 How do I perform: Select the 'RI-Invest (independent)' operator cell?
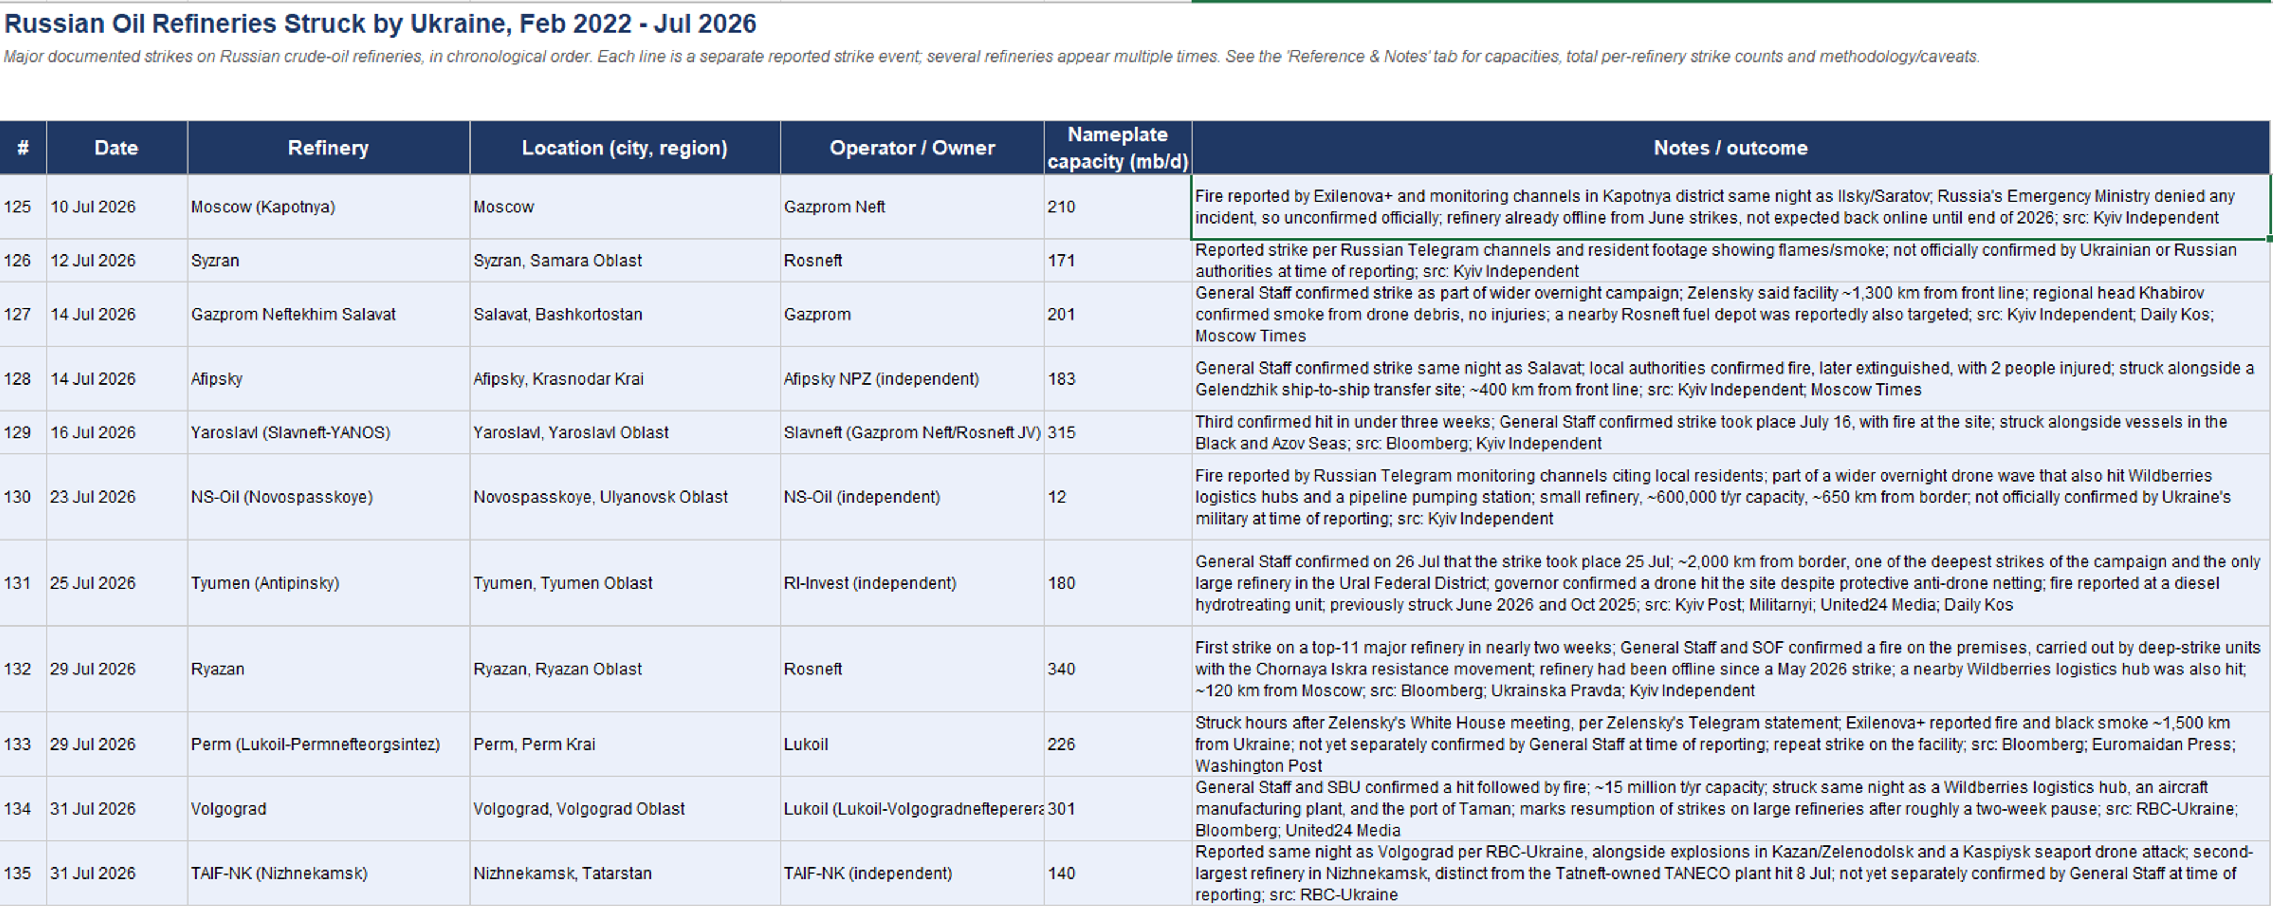(912, 583)
